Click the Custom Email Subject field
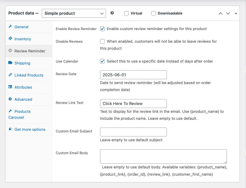The width and height of the screenshot is (246, 188). [133, 132]
